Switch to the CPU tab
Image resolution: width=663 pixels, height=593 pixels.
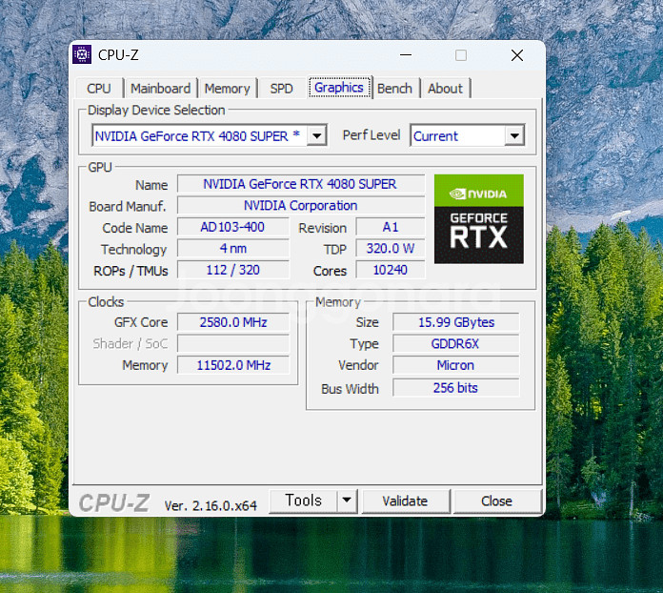click(99, 89)
